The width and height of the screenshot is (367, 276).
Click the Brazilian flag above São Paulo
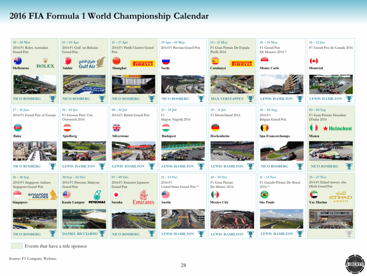[264, 194]
